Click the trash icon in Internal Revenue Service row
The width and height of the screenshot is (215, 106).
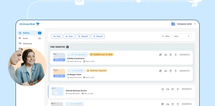tap(178, 89)
